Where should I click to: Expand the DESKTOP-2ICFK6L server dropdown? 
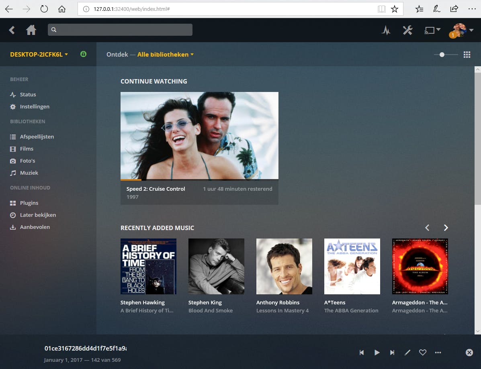click(x=38, y=54)
